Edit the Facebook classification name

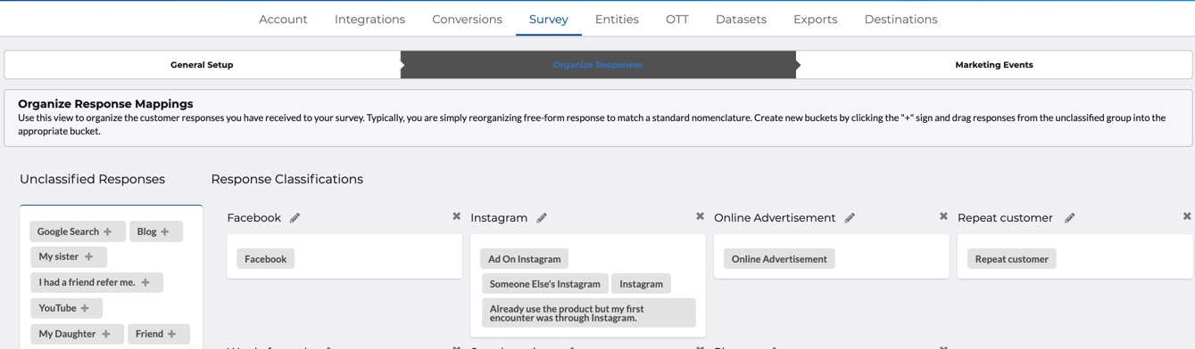pos(295,218)
